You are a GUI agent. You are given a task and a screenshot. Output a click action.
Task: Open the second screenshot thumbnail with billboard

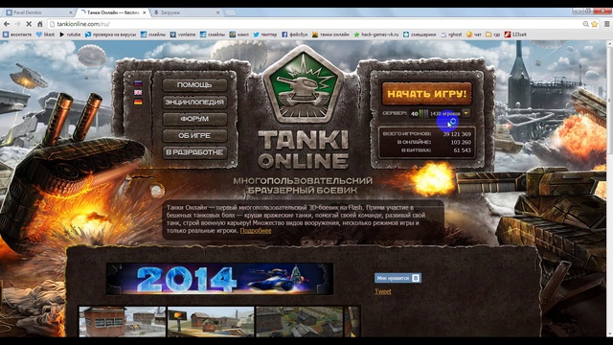211,322
